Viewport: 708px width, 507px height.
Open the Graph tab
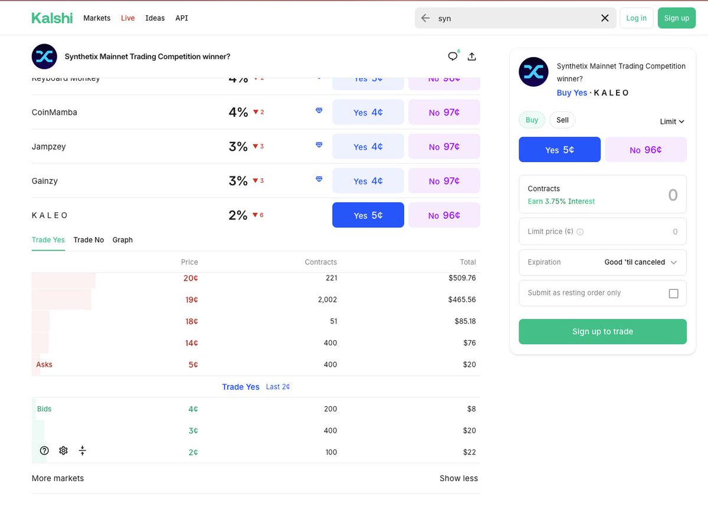123,240
